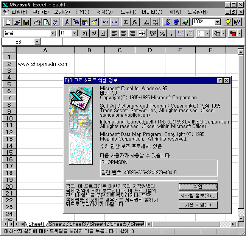Open the font size dropdown
This screenshot has width=246, height=236.
coord(74,33)
